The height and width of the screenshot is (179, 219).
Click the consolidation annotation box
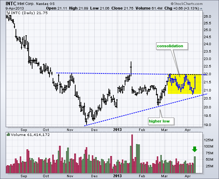172,46
